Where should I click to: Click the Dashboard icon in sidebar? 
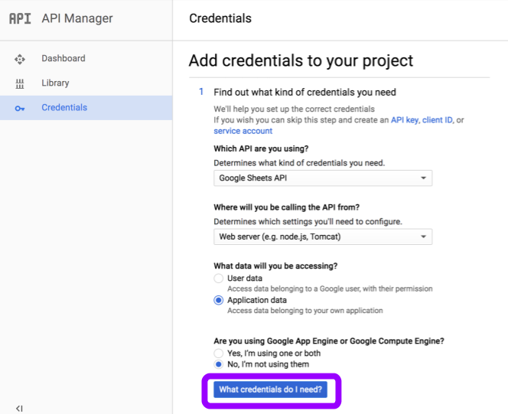(20, 59)
